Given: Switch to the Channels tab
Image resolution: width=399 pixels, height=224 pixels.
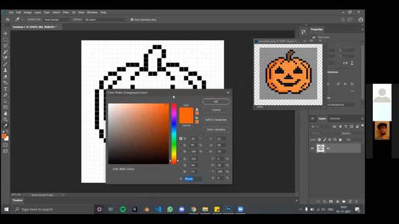Looking at the screenshot, I should point(335,119).
